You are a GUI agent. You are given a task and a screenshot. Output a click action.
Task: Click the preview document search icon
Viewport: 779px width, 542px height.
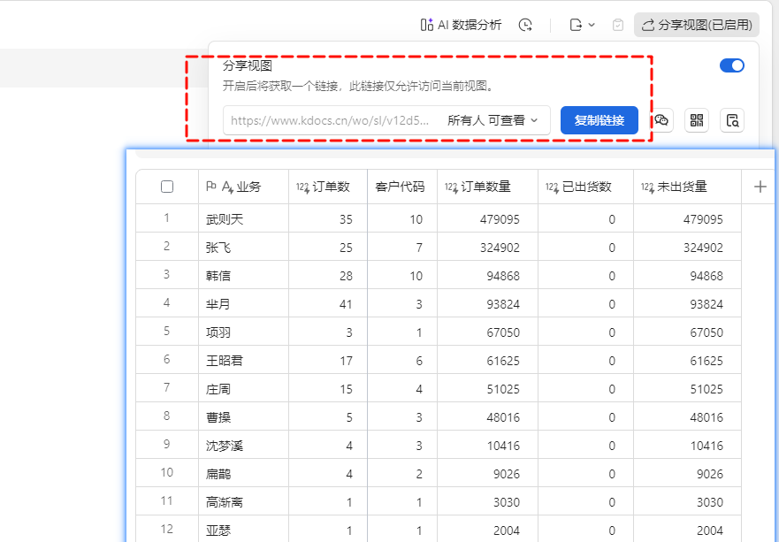click(732, 120)
